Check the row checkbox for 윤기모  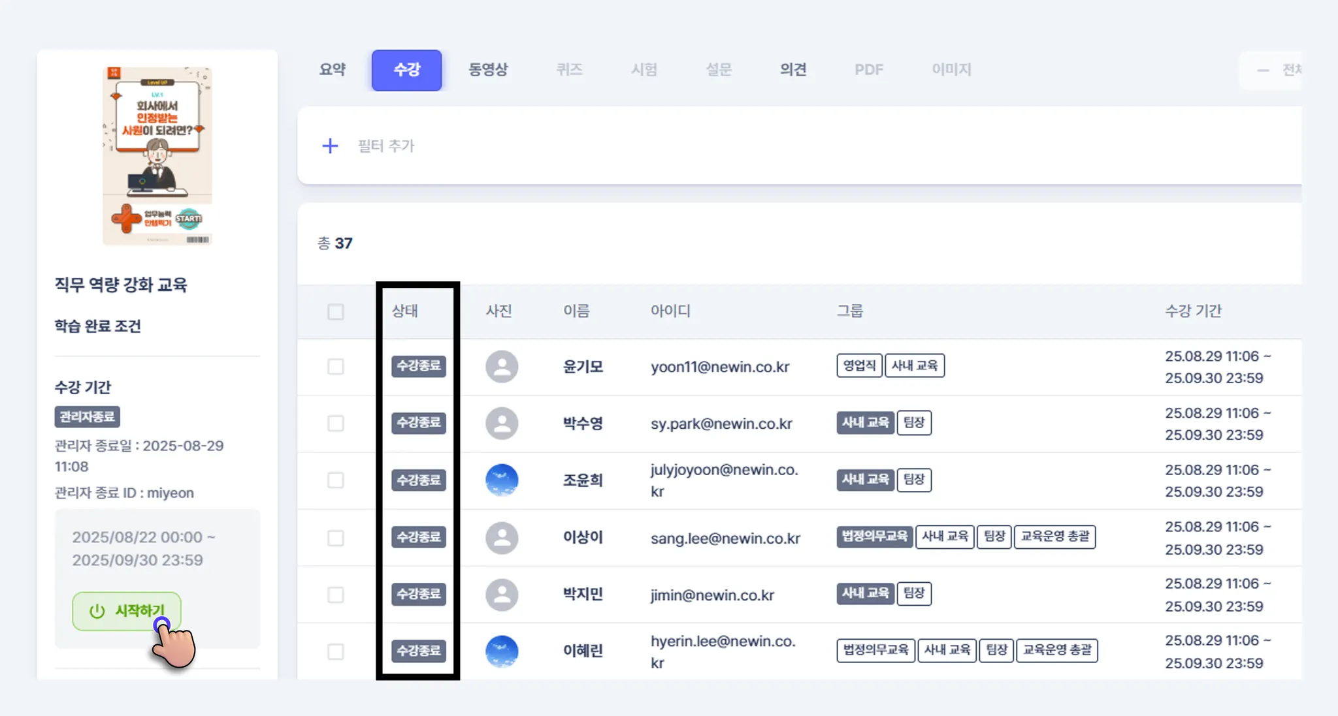[x=336, y=367]
